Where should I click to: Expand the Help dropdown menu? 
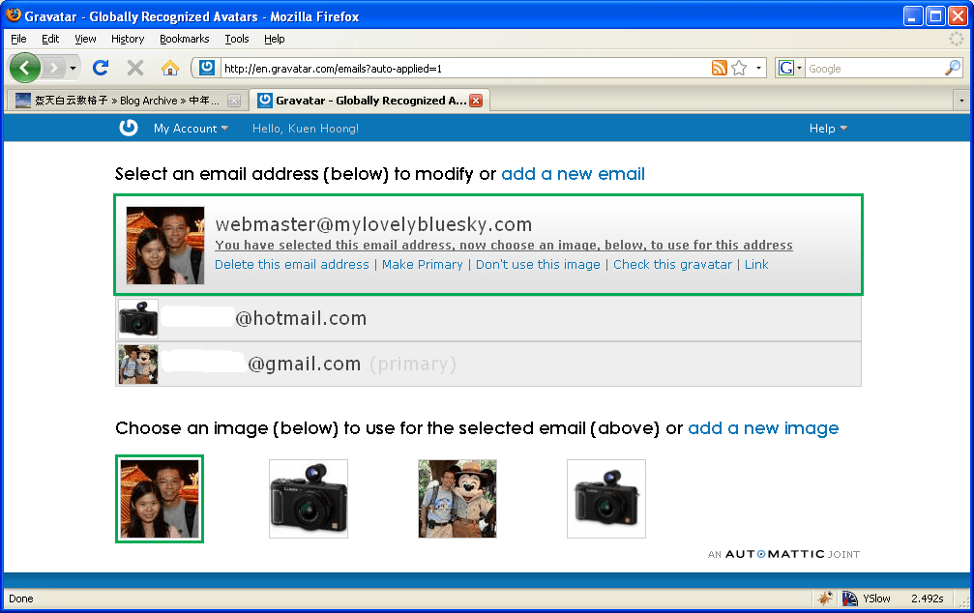pos(827,129)
